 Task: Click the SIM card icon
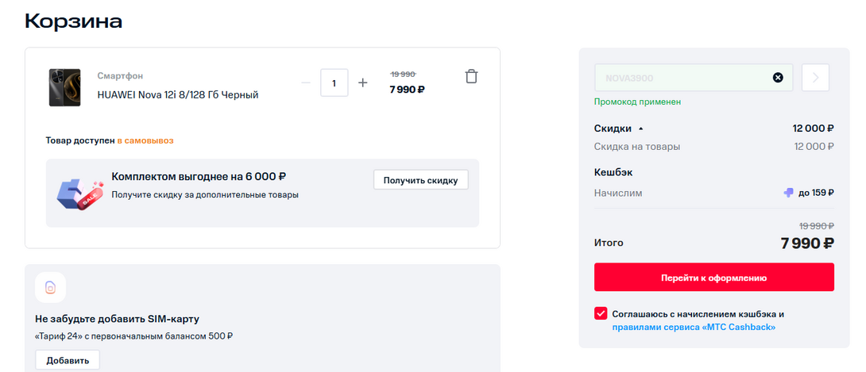(50, 287)
